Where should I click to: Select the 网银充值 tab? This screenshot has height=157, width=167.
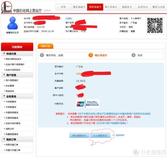coord(45,46)
